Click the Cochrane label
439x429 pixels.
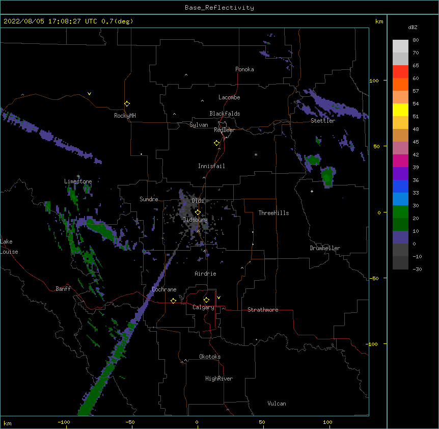click(x=164, y=289)
